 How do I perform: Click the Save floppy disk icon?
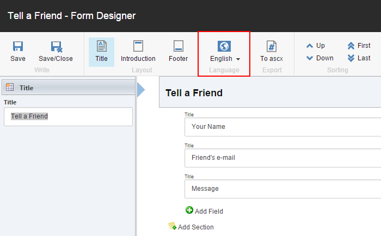click(x=18, y=46)
